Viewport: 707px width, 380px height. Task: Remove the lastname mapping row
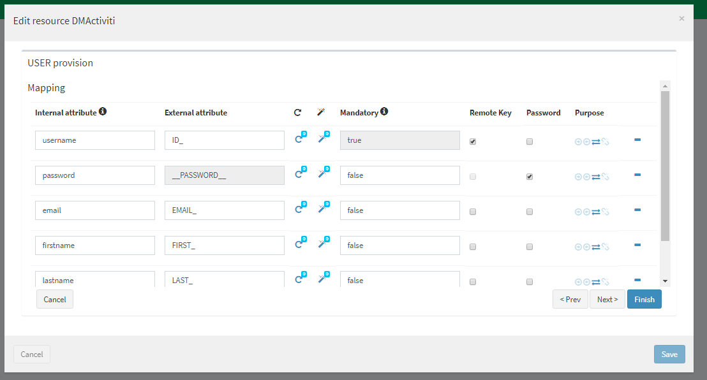637,280
